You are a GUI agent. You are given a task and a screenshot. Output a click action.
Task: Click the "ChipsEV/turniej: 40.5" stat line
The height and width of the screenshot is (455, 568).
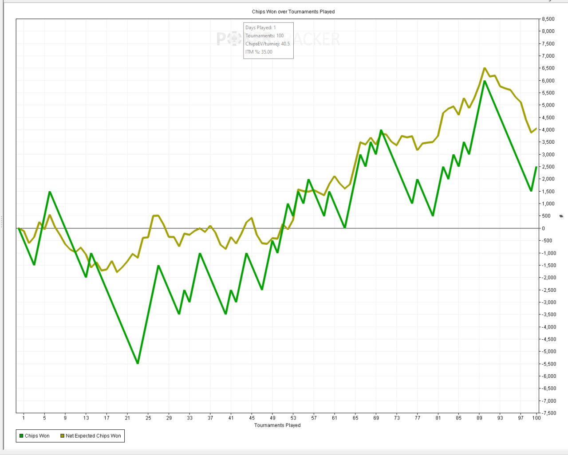(x=267, y=43)
